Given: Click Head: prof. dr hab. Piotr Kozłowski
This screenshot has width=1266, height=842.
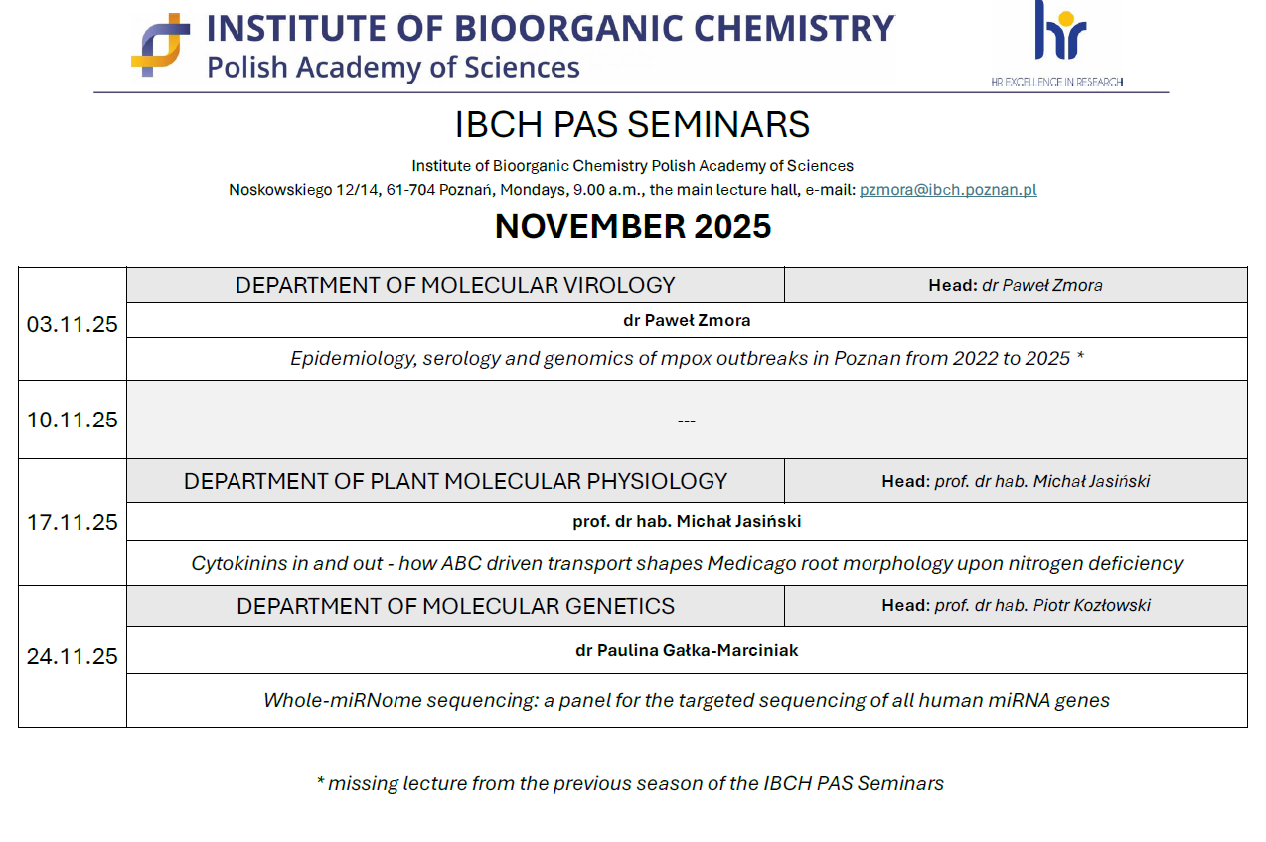Looking at the screenshot, I should (x=1016, y=606).
